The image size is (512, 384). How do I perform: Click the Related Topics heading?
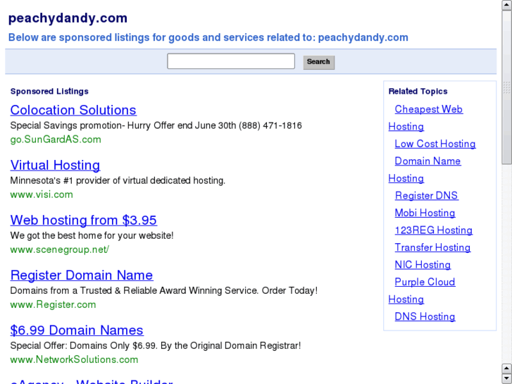418,91
